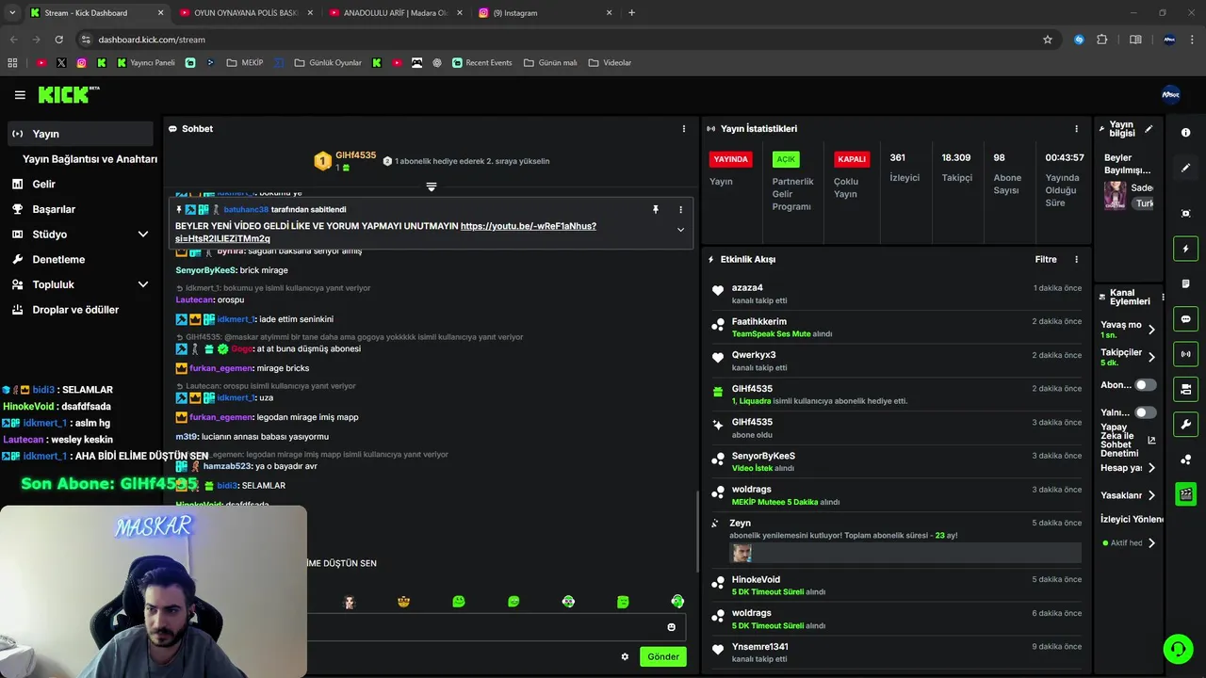This screenshot has width=1206, height=678.
Task: Open Aktif hedef options arrow
Action: click(1151, 543)
